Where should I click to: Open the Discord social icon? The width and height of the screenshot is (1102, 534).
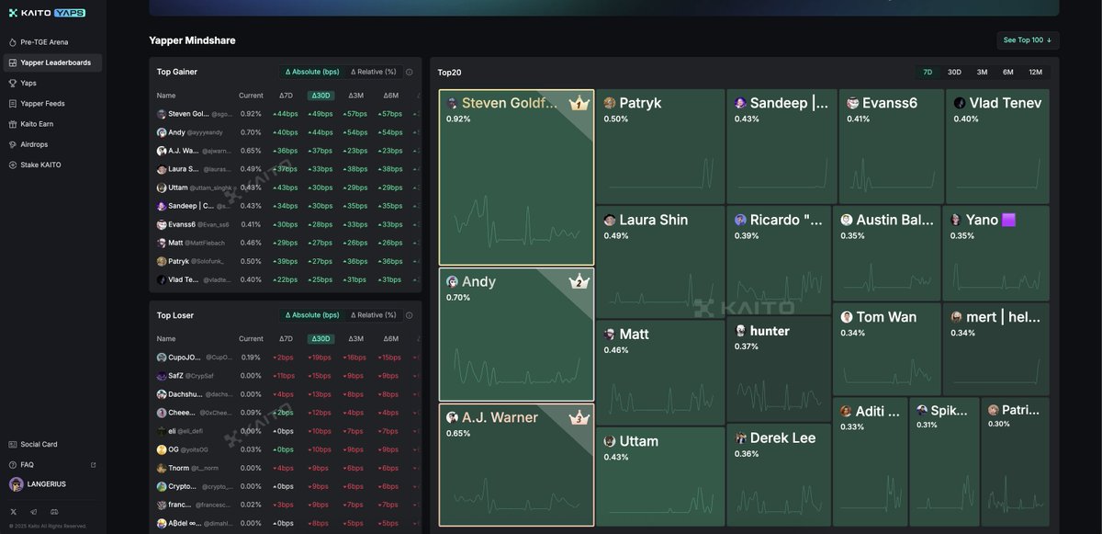(54, 512)
